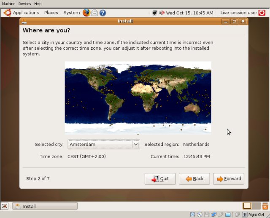The height and width of the screenshot is (218, 270).
Task: Open the Evolution mail envelope icon
Action: pos(94,13)
